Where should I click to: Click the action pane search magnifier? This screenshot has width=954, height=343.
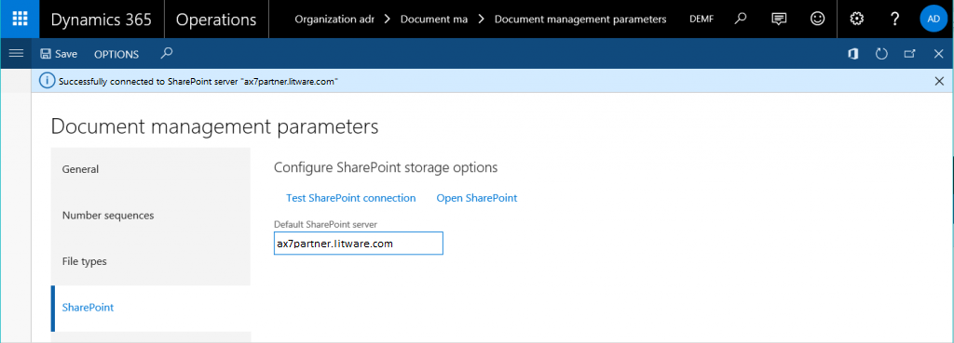tap(166, 53)
